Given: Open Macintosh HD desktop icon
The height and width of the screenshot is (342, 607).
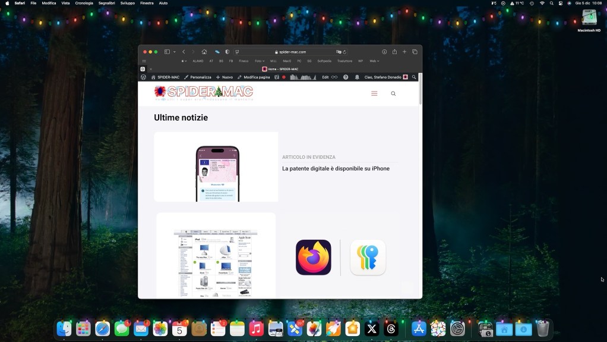Looking at the screenshot, I should coord(589,21).
